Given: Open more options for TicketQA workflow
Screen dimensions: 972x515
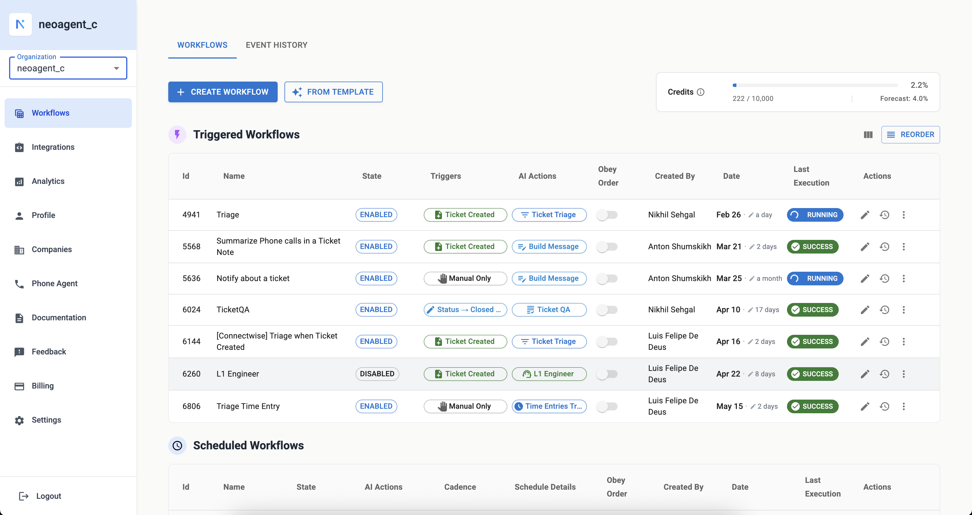Looking at the screenshot, I should click(x=904, y=310).
